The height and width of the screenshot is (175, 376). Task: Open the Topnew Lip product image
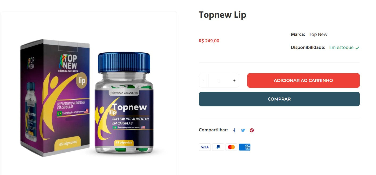pyautogui.click(x=89, y=93)
